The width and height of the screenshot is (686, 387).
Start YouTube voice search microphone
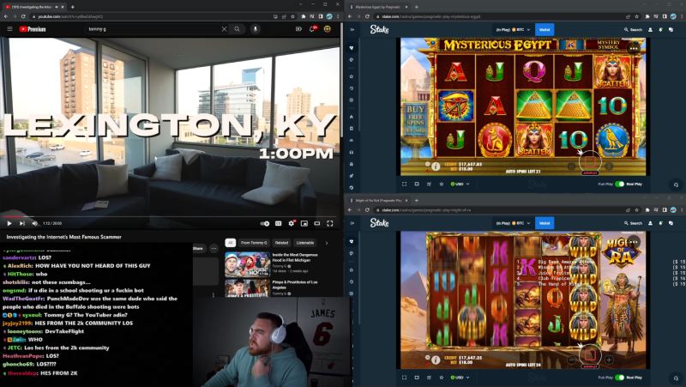(255, 29)
